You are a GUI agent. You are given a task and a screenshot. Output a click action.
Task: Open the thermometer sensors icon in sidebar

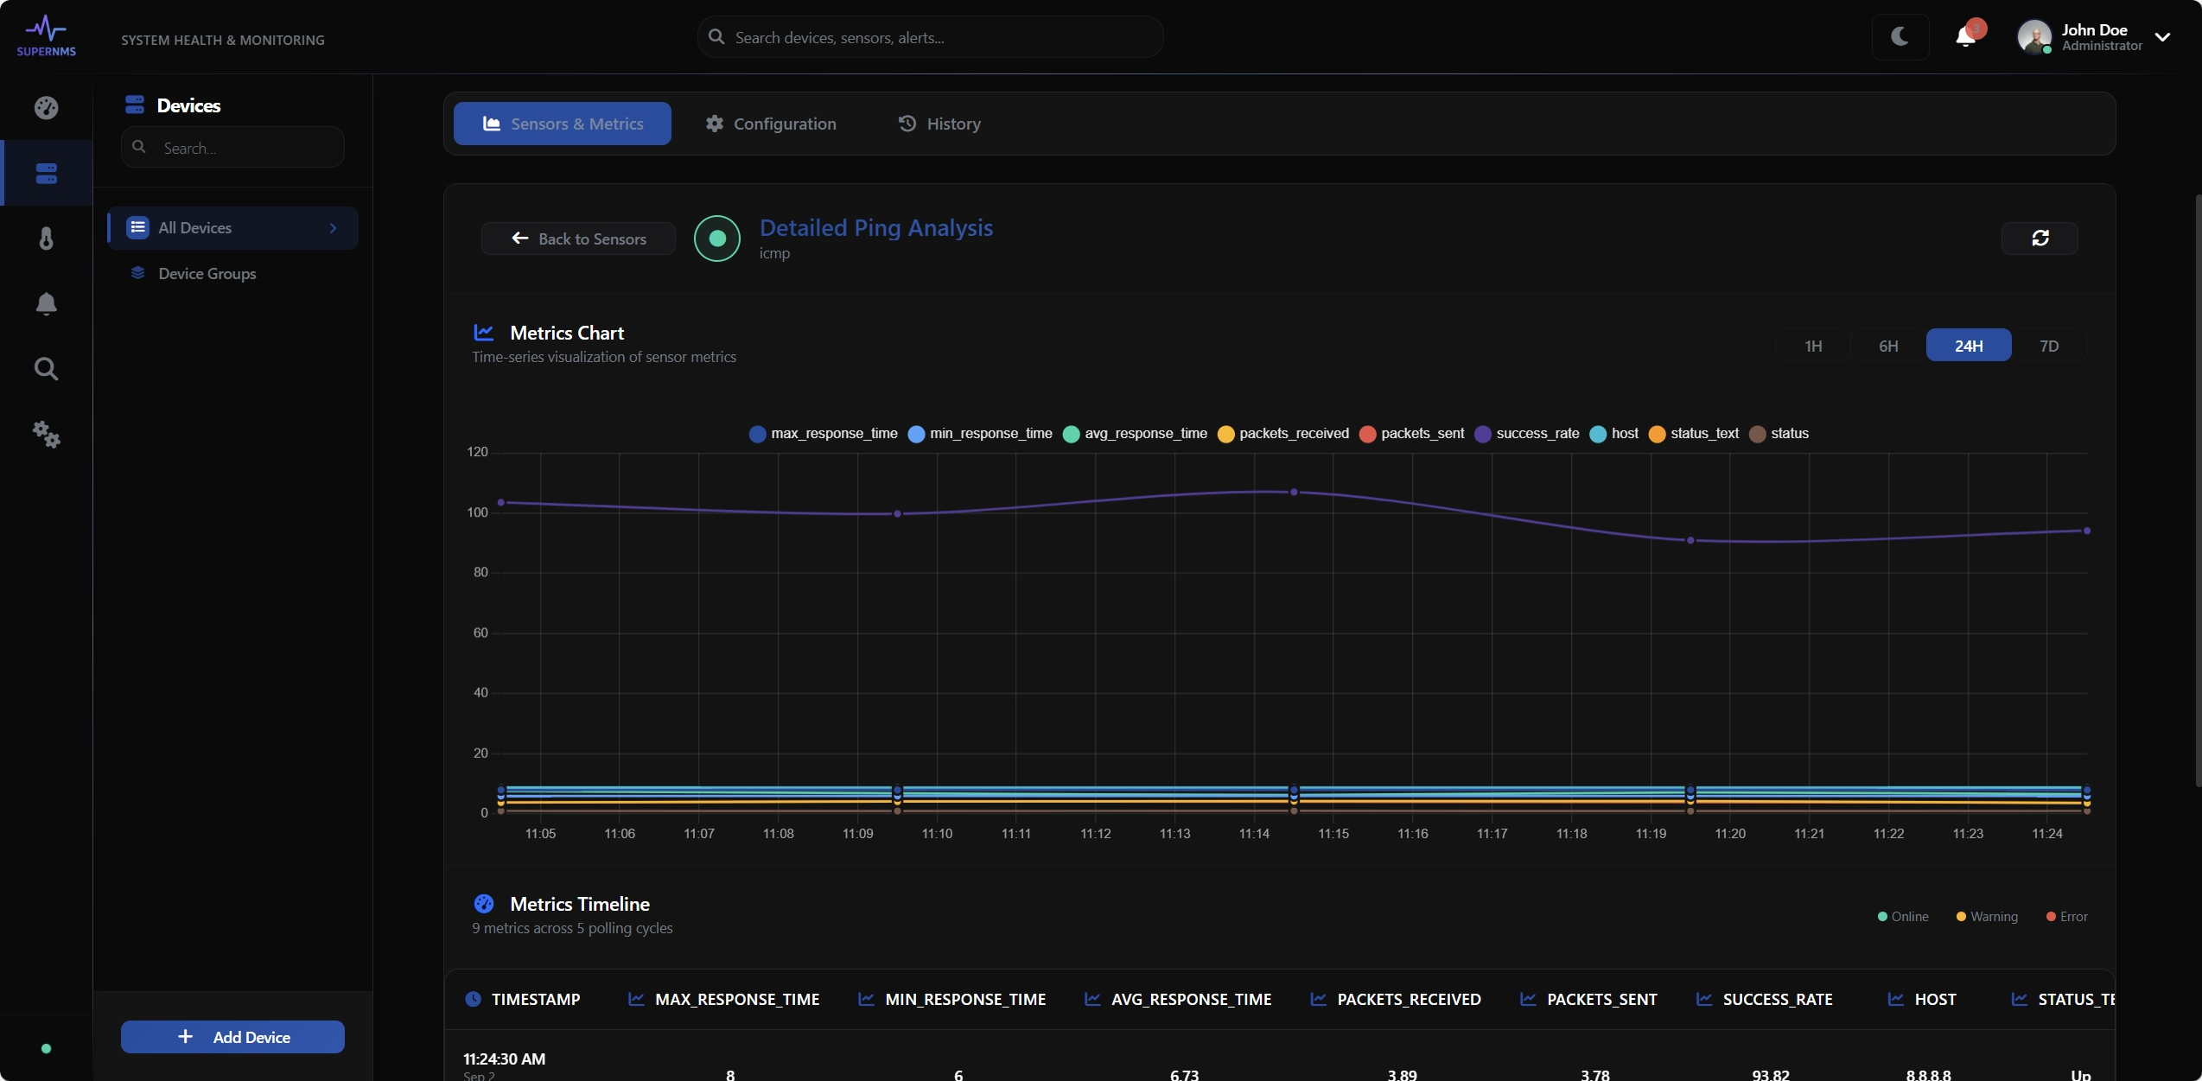point(46,238)
